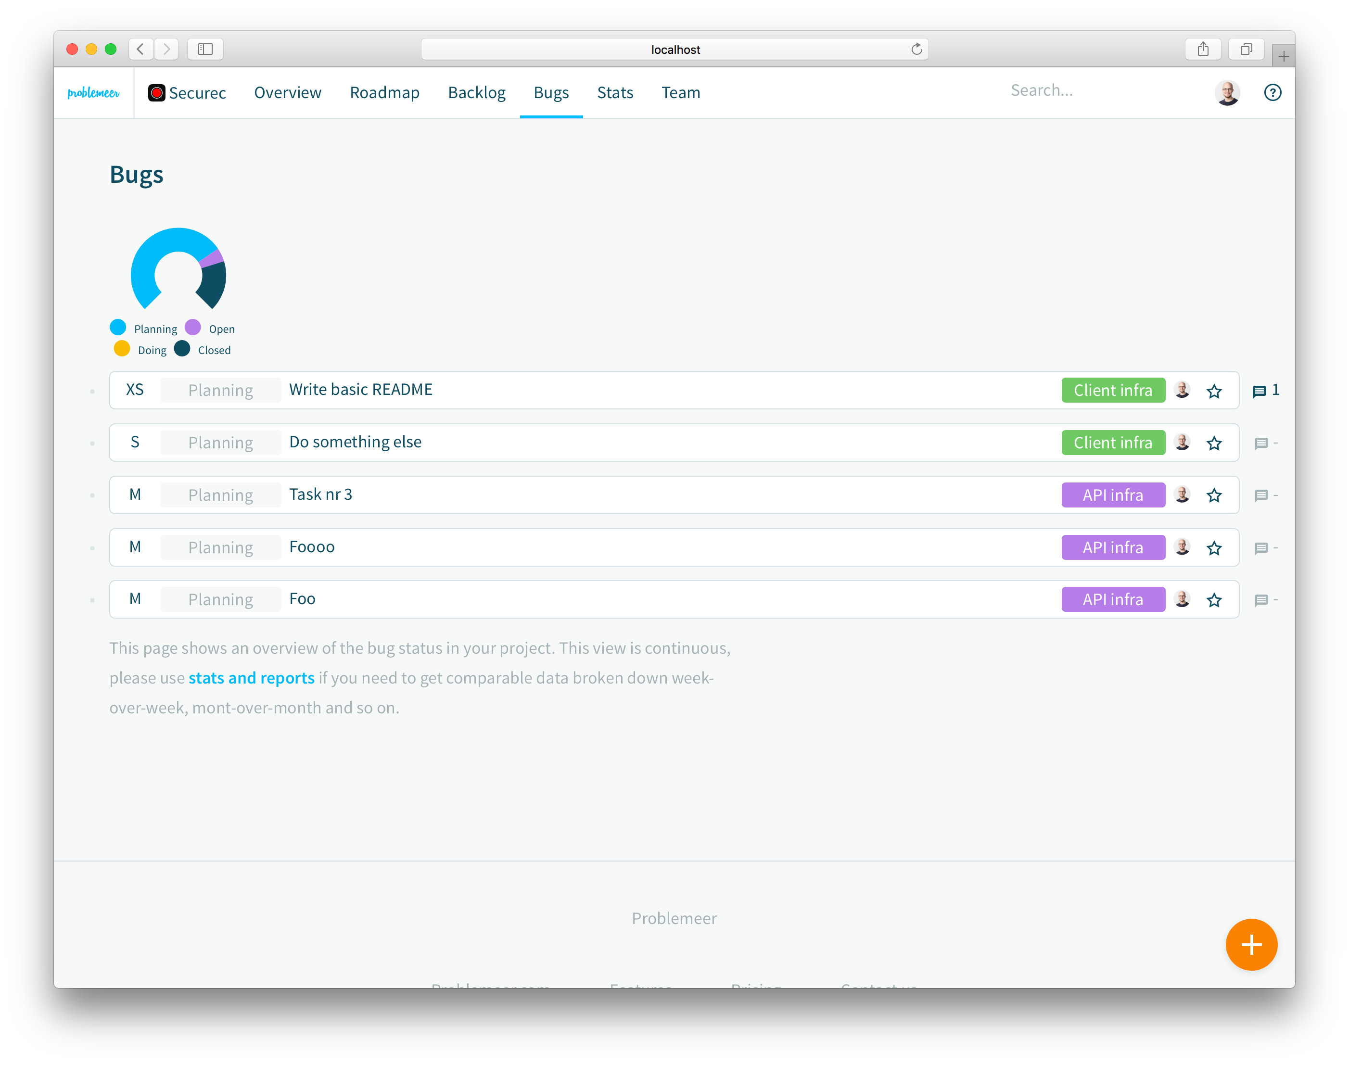The image size is (1349, 1065).
Task: Click the Closed legend dark dot
Action: 182,349
